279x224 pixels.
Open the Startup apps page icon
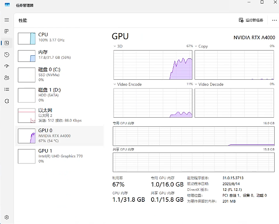click(7, 66)
